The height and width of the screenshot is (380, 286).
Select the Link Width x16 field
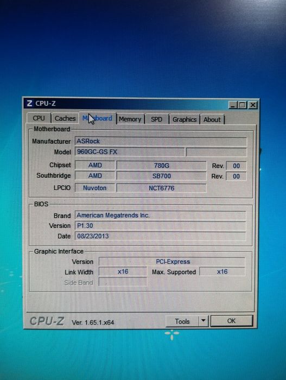pos(123,271)
